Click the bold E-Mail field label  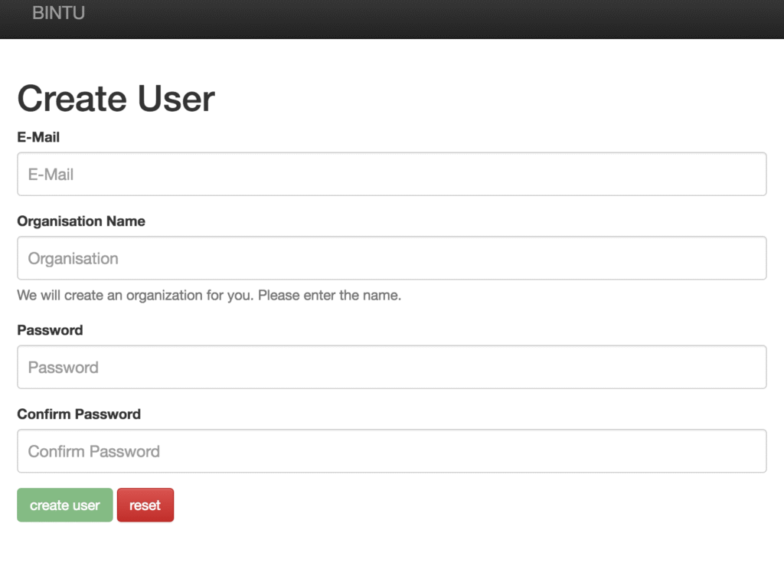pyautogui.click(x=38, y=137)
